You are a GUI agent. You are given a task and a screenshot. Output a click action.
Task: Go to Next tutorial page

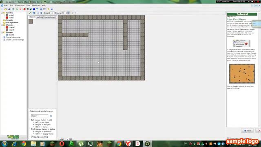pyautogui.click(x=247, y=131)
